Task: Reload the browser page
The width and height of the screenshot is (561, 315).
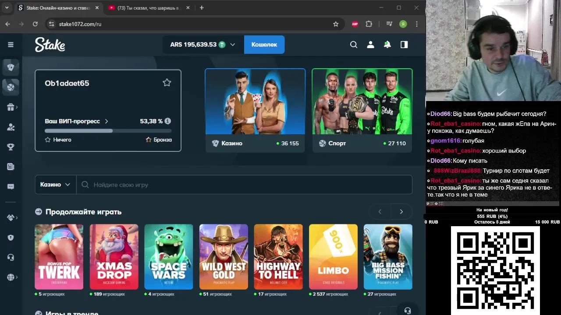Action: (x=35, y=24)
